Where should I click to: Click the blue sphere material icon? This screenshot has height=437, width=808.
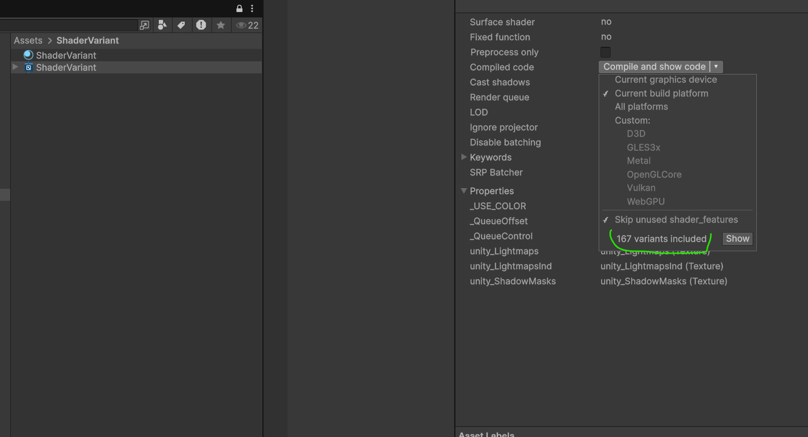click(28, 55)
